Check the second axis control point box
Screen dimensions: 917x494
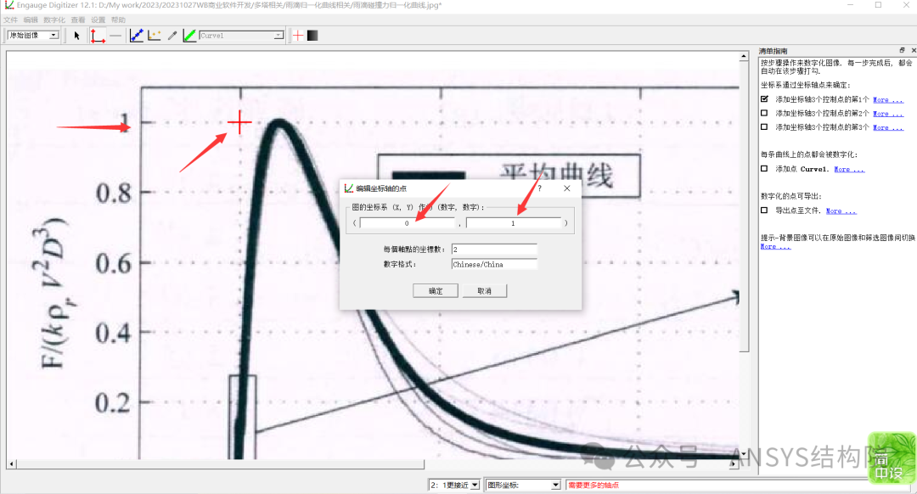pyautogui.click(x=764, y=113)
